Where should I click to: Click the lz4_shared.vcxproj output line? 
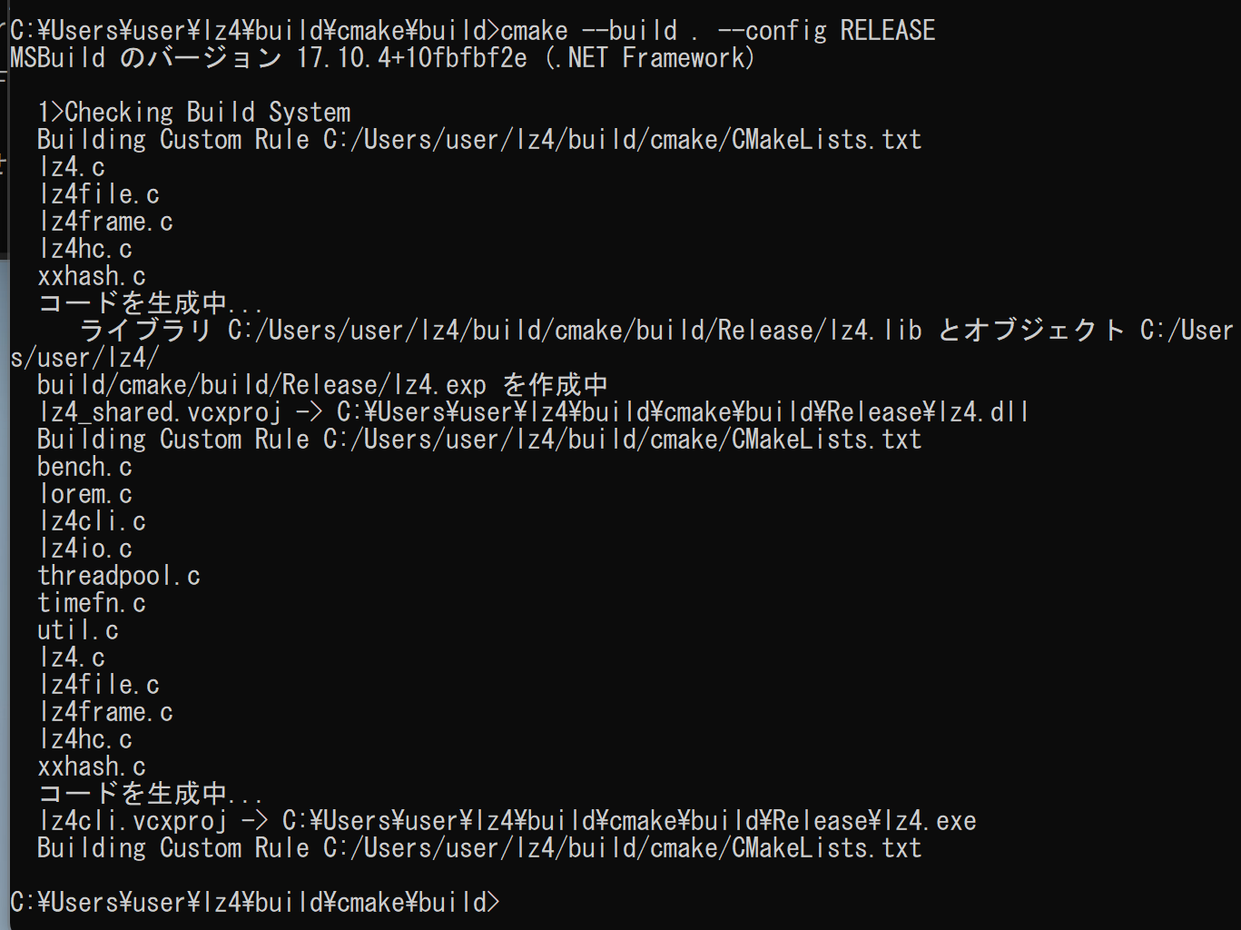(533, 411)
